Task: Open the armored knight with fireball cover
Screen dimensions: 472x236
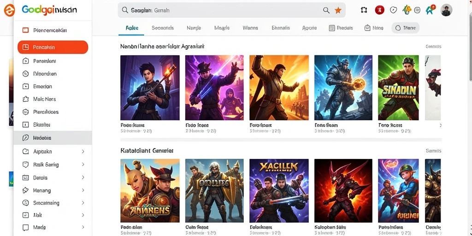Action: [343, 88]
